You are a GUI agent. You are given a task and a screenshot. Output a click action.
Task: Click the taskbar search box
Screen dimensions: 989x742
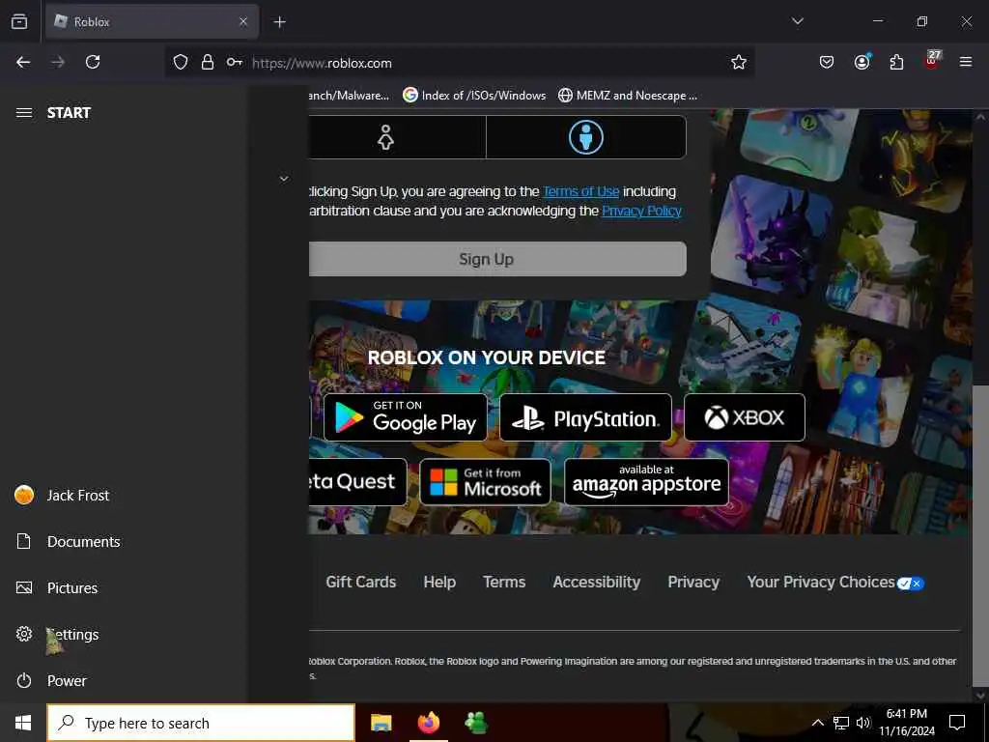201,723
